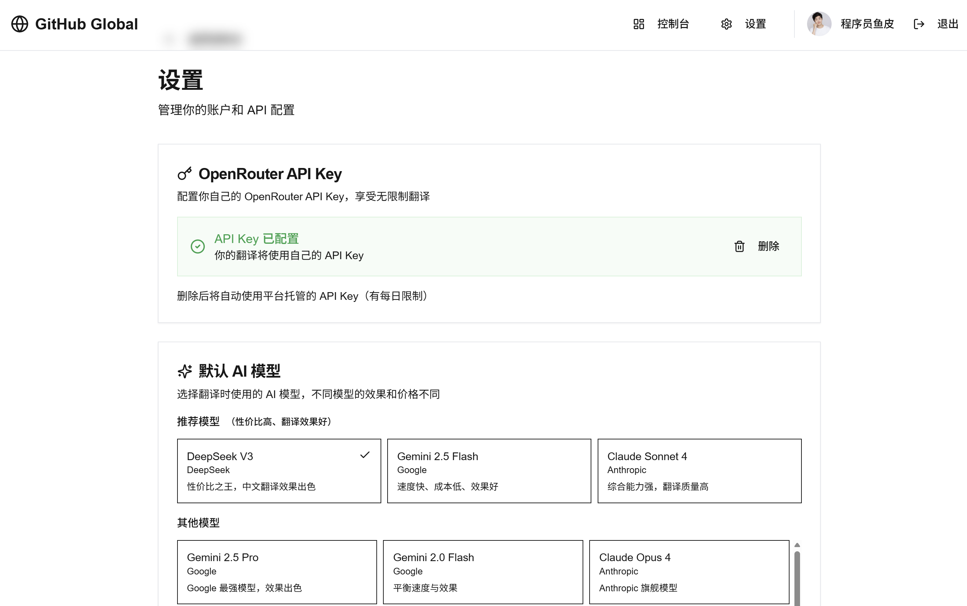This screenshot has width=967, height=606.
Task: Choose Claude Sonnet 4 as default model
Action: click(699, 471)
